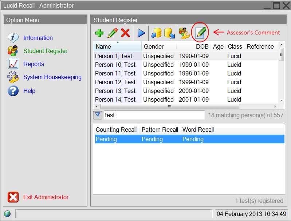Click DOB cell '1990-01-09'
The height and width of the screenshot is (221, 291).
point(194,56)
